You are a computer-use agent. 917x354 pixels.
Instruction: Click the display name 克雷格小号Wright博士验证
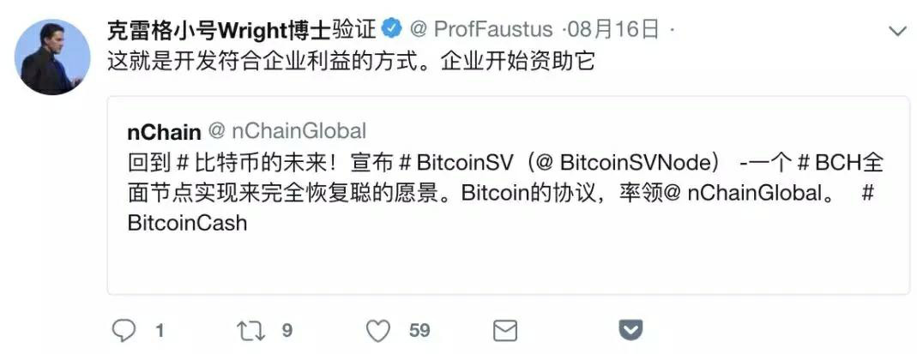pos(244,29)
